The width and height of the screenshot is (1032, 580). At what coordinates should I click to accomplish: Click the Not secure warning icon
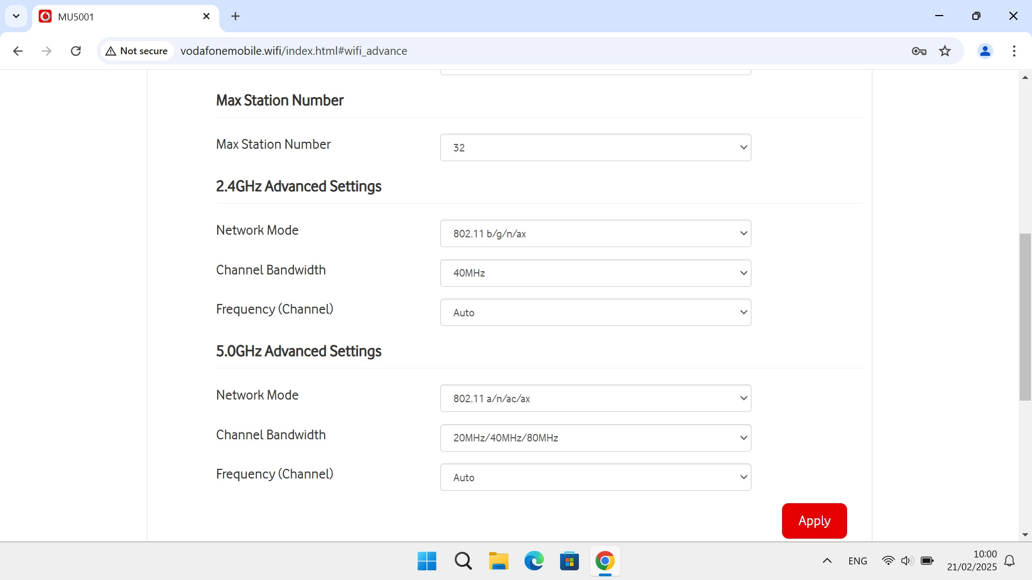[110, 50]
